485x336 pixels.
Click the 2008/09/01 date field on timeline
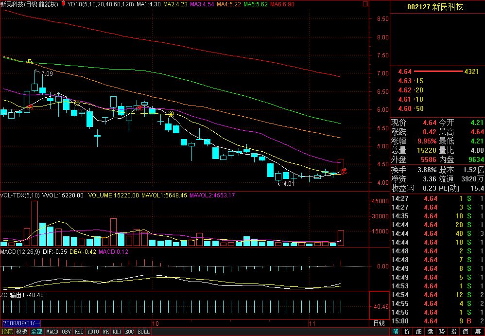click(21, 323)
